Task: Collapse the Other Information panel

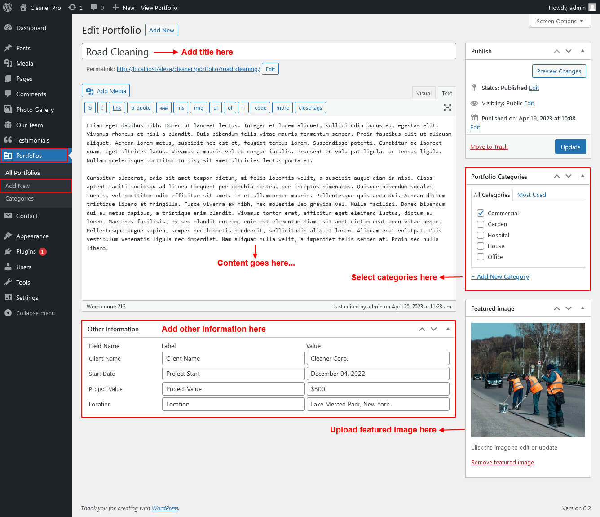Action: click(x=448, y=329)
